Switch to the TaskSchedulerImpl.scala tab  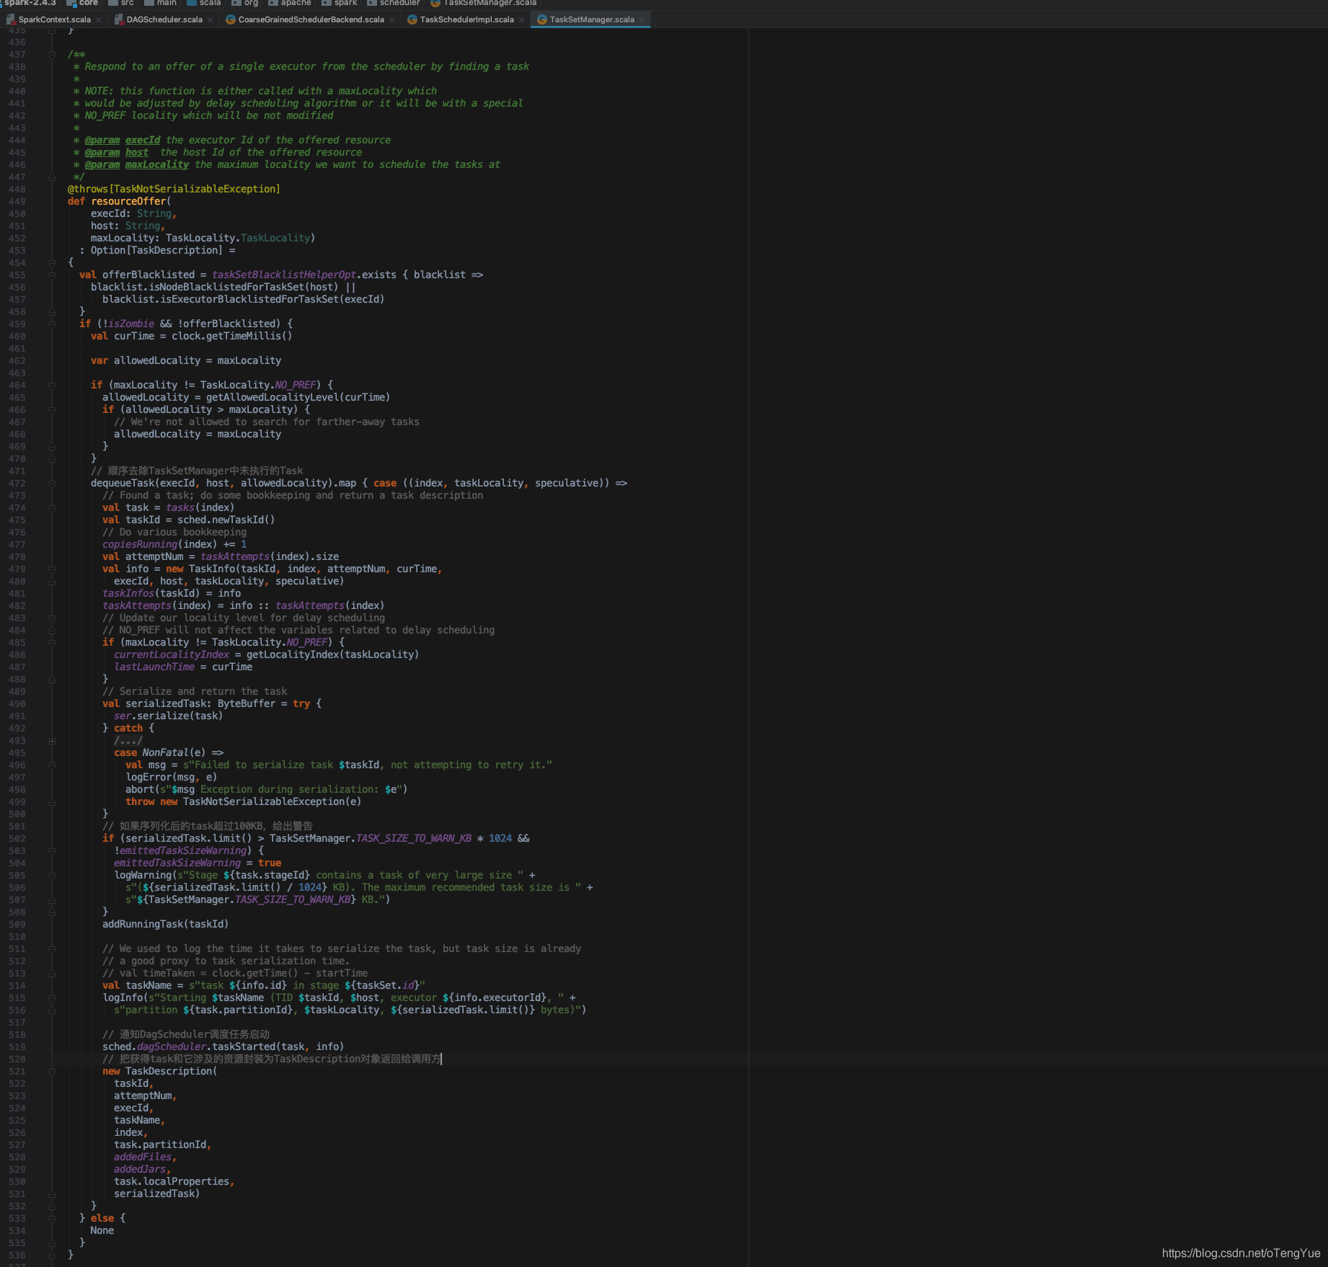pos(466,19)
